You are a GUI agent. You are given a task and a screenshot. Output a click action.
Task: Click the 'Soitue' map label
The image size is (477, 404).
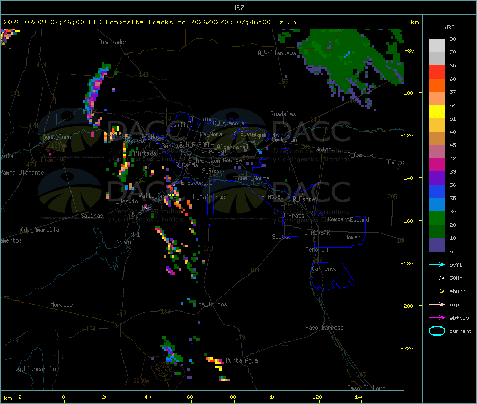click(x=281, y=237)
